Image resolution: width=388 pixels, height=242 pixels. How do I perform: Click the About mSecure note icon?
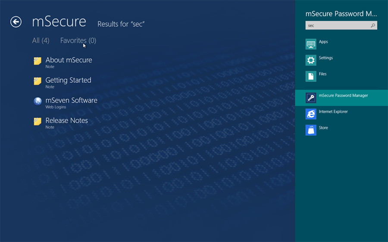[38, 61]
